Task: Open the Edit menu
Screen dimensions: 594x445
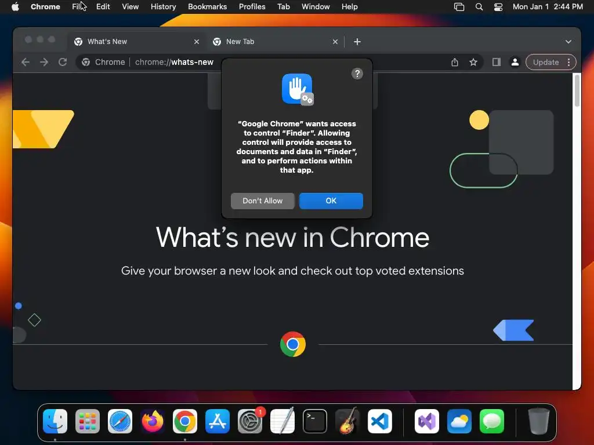Action: coord(103,7)
